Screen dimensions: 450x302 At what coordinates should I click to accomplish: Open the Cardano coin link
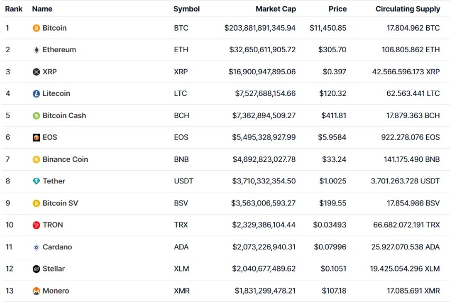tap(58, 247)
